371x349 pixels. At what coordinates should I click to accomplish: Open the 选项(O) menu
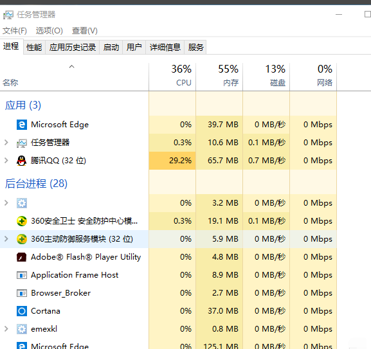pos(50,31)
